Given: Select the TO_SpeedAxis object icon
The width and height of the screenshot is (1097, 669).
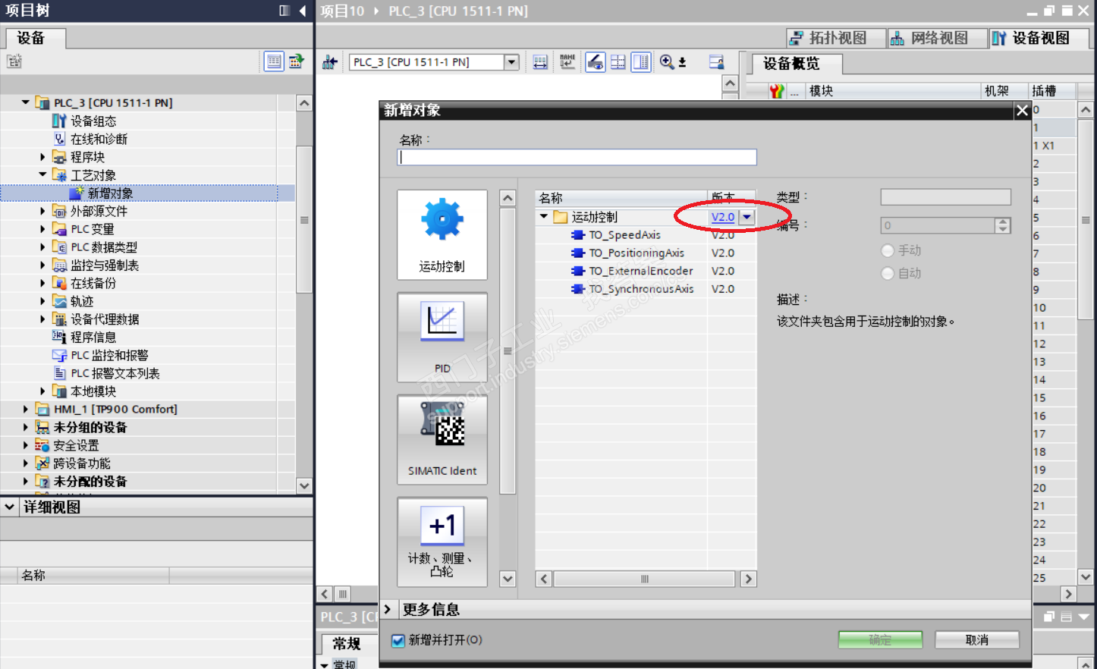Looking at the screenshot, I should pyautogui.click(x=578, y=235).
